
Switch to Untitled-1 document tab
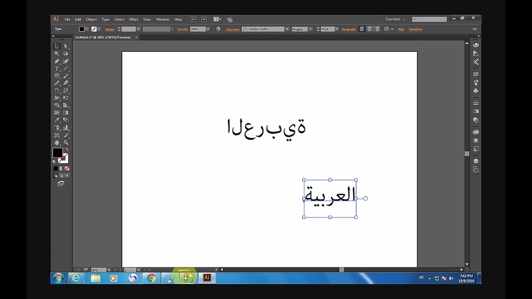click(x=103, y=37)
